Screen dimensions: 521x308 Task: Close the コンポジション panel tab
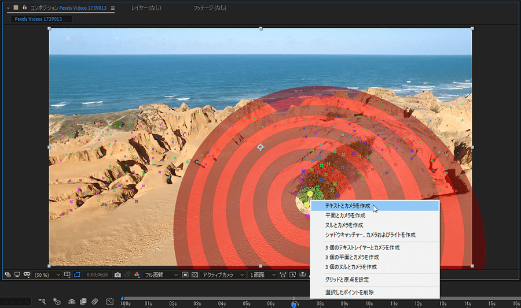click(8, 8)
